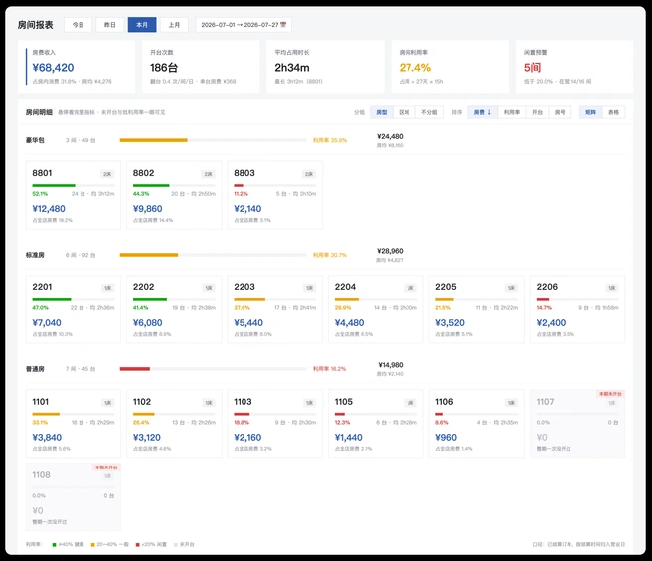Screen dimensions: 652x561
Task: Open room 2203 card
Action: [275, 309]
